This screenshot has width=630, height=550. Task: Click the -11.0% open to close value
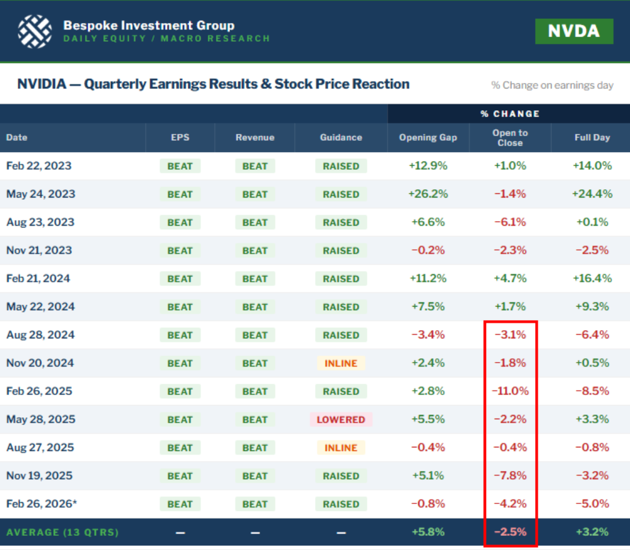(x=510, y=391)
